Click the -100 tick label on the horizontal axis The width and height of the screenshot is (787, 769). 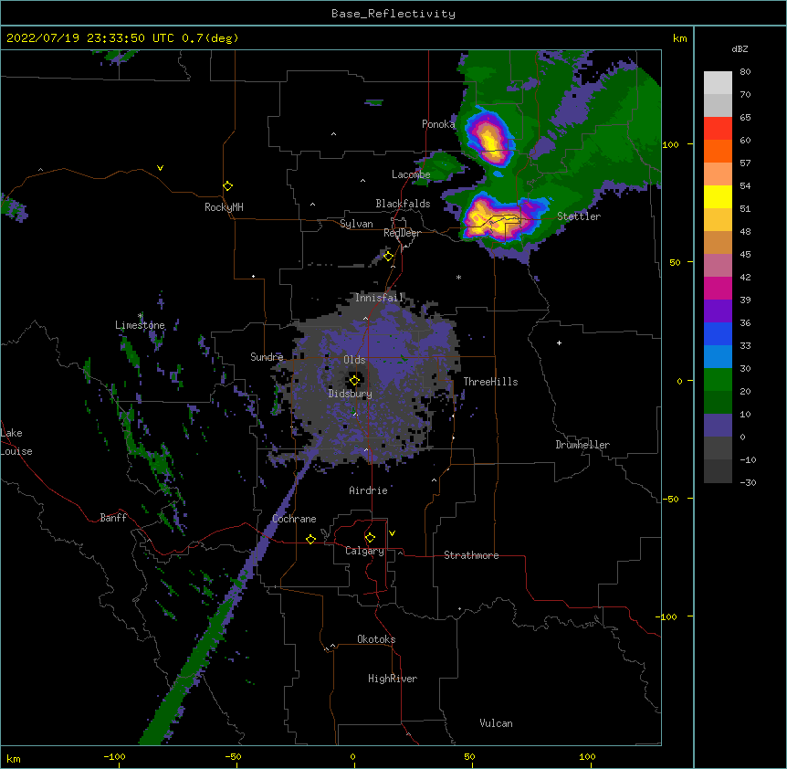click(114, 756)
